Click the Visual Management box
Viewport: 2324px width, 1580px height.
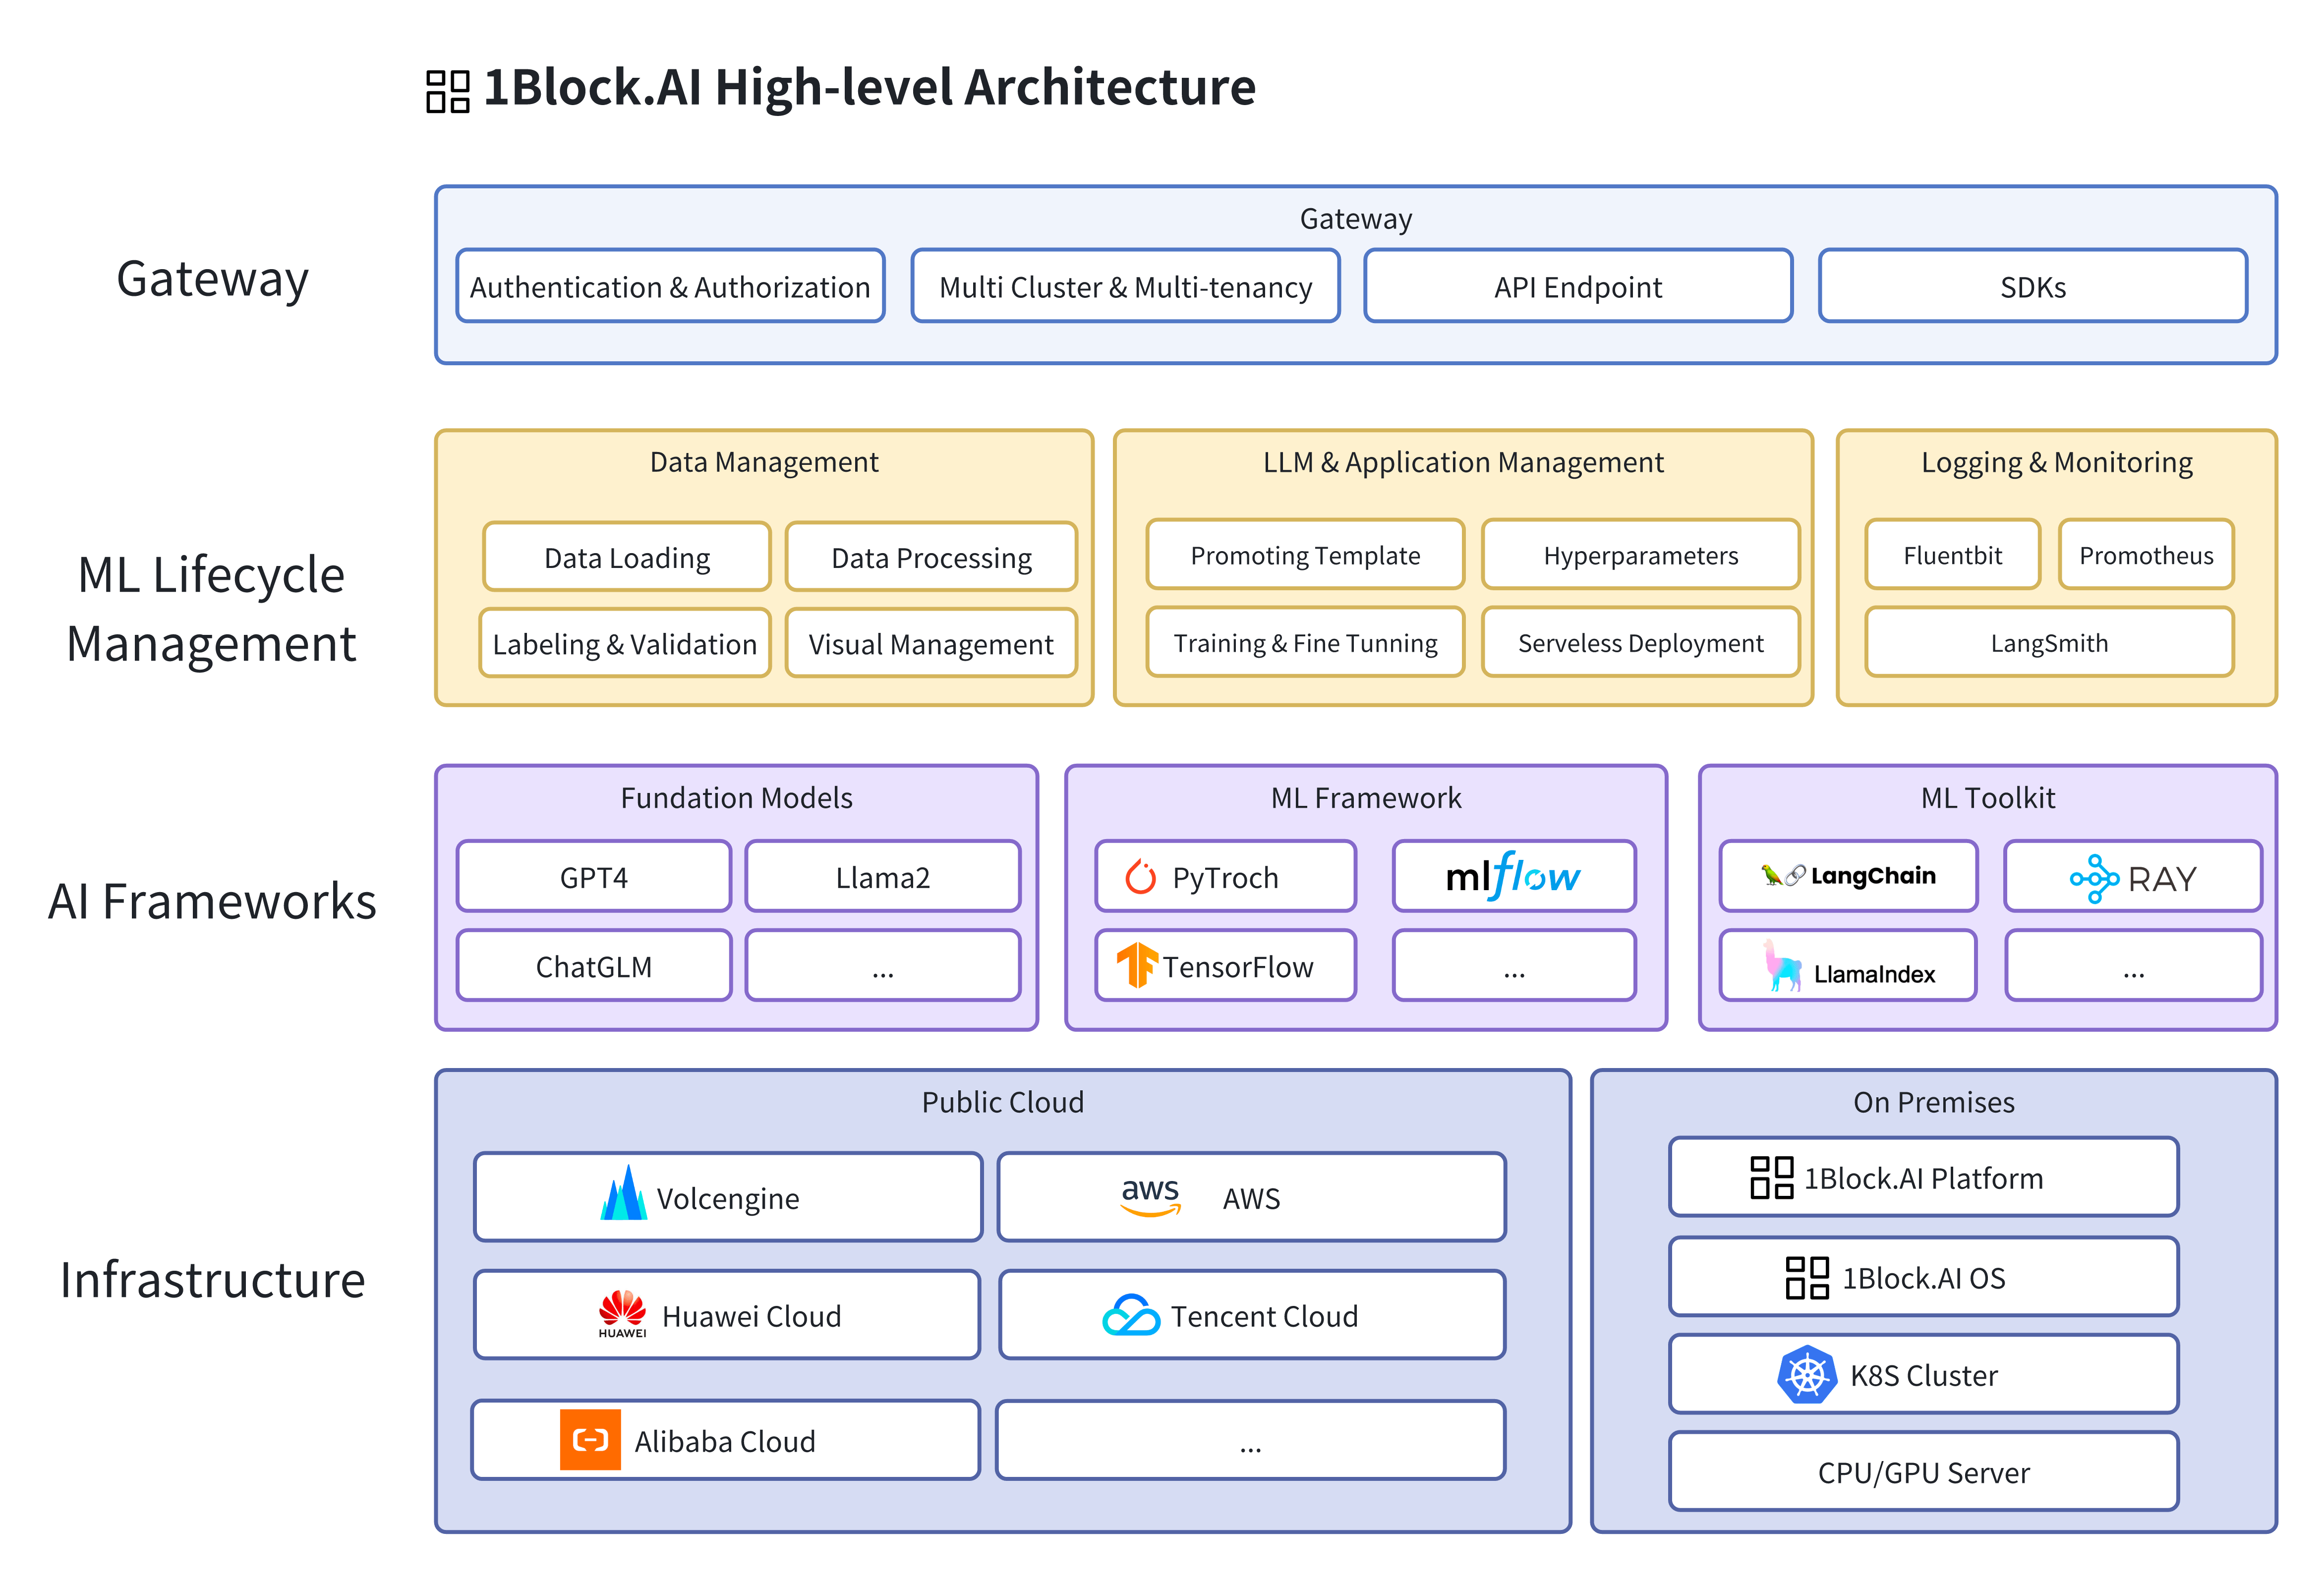pos(931,643)
